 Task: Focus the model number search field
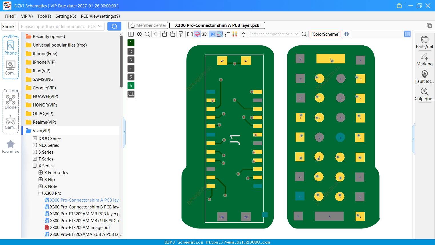coord(61,26)
